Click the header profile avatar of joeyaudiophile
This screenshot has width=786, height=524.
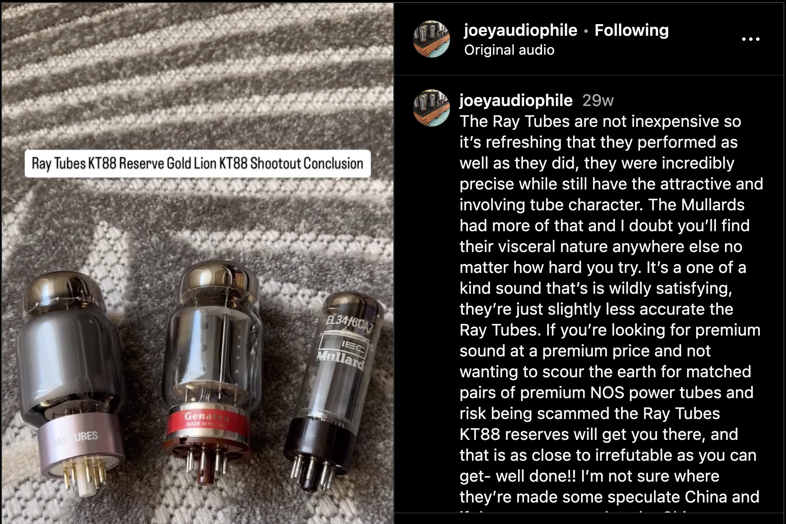pyautogui.click(x=431, y=39)
